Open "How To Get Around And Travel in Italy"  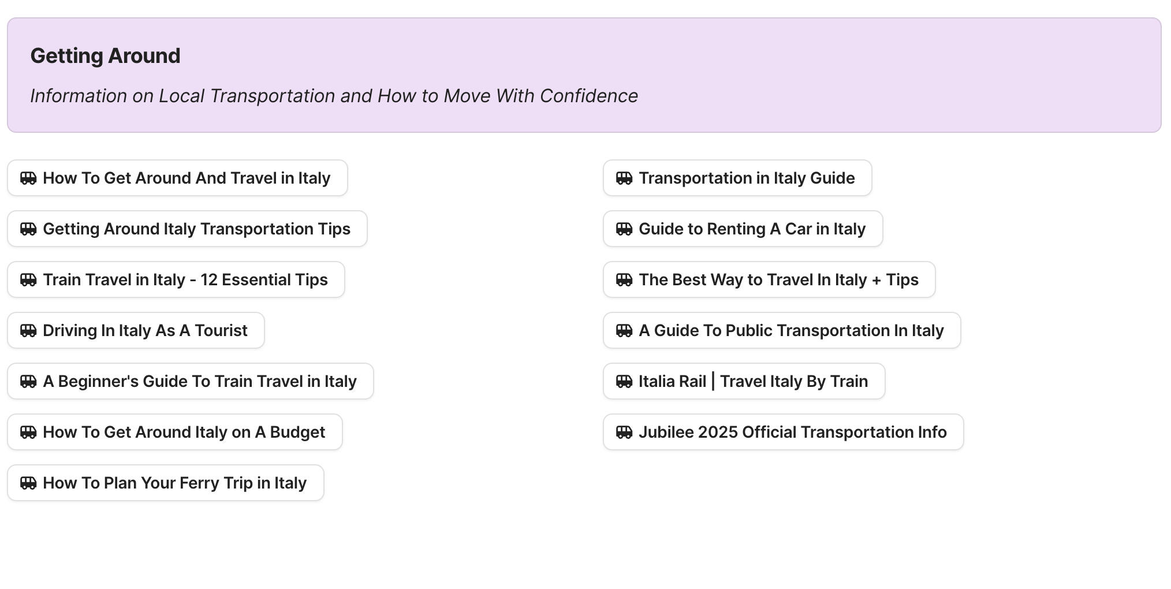[177, 178]
